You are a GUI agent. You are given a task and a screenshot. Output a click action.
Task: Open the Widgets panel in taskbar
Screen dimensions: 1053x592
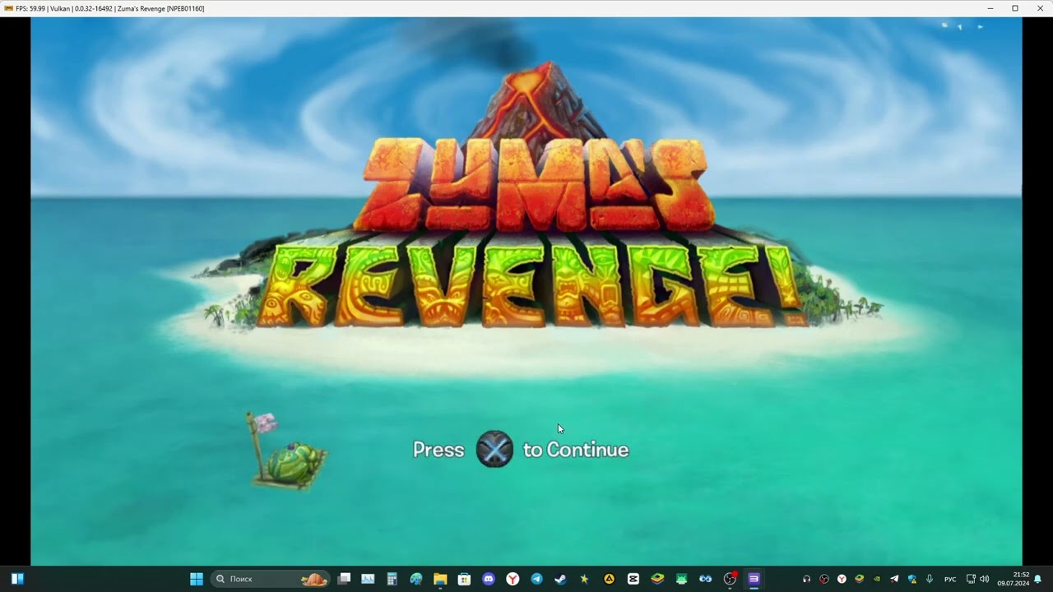(17, 579)
